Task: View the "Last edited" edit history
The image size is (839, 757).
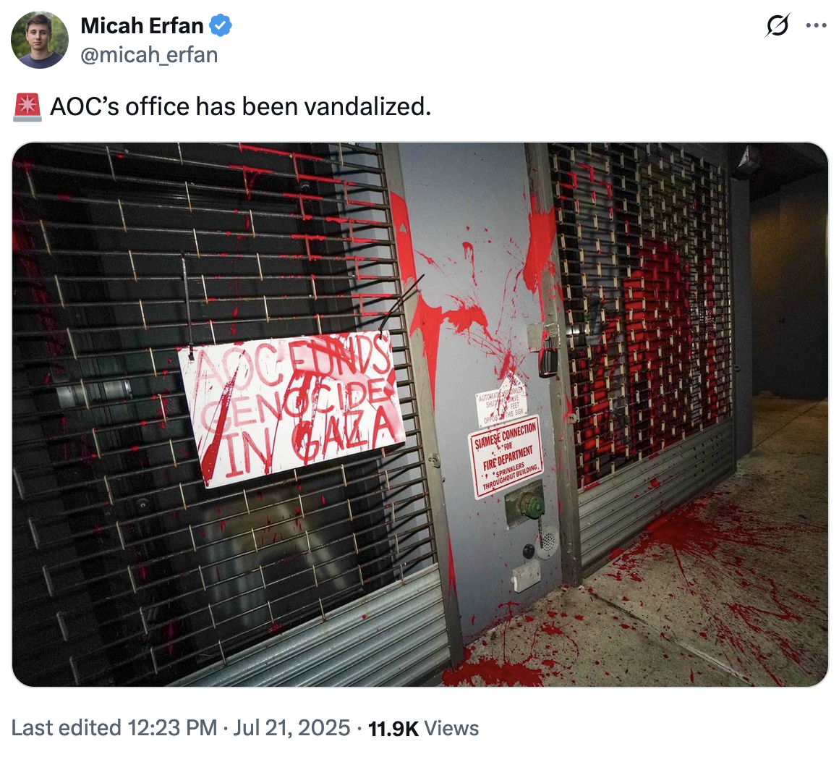Action: coord(67,728)
